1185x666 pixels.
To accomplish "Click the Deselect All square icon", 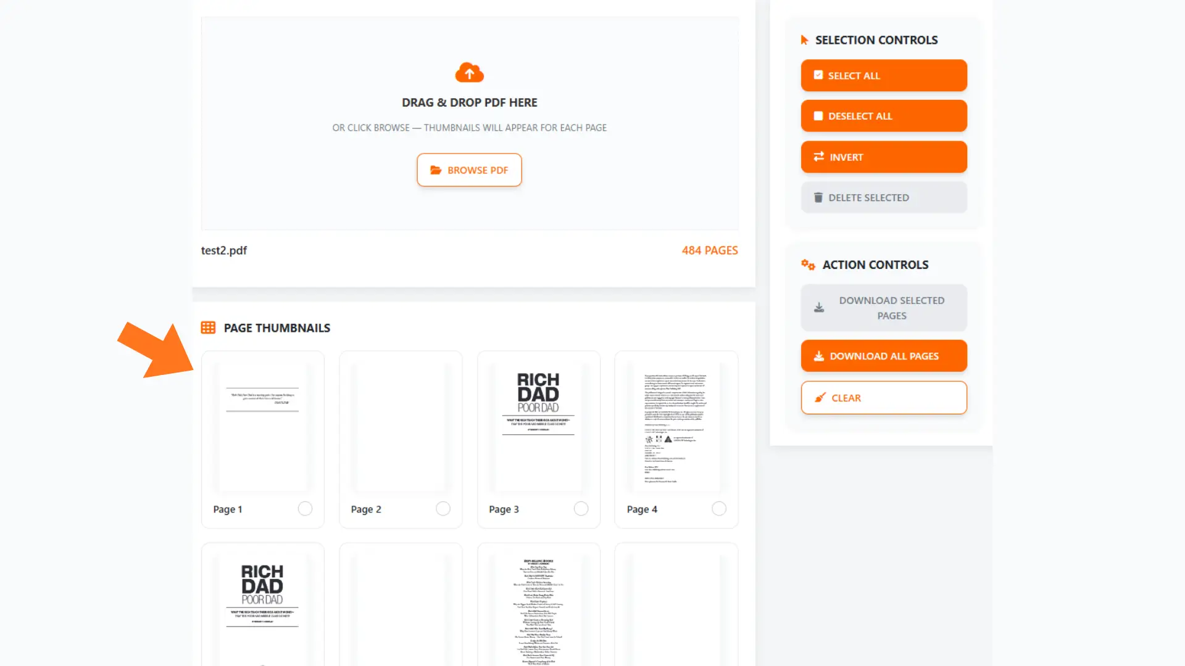I will click(x=818, y=116).
